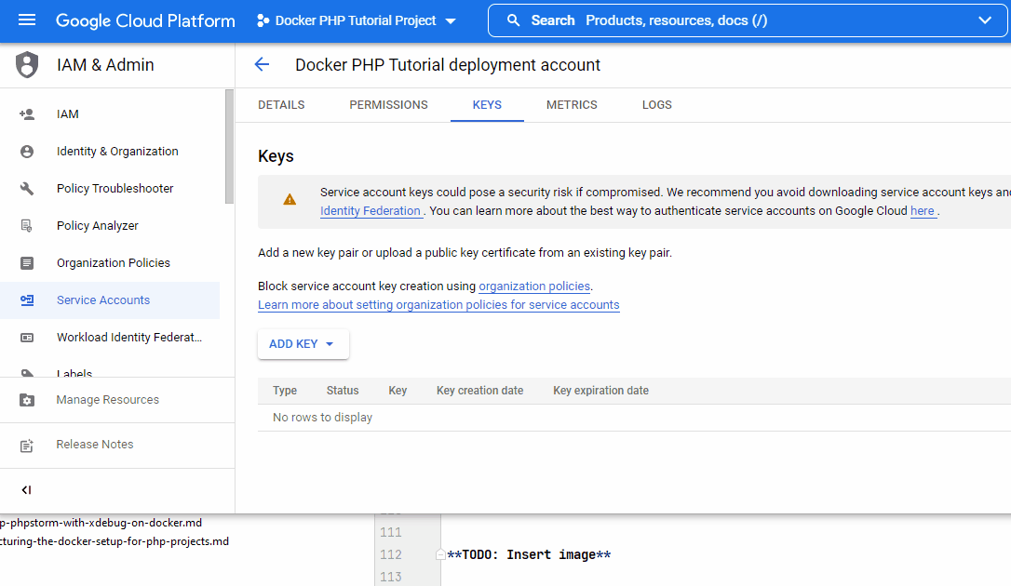Click the Key expiration date column header
This screenshot has height=586, width=1011.
point(601,391)
